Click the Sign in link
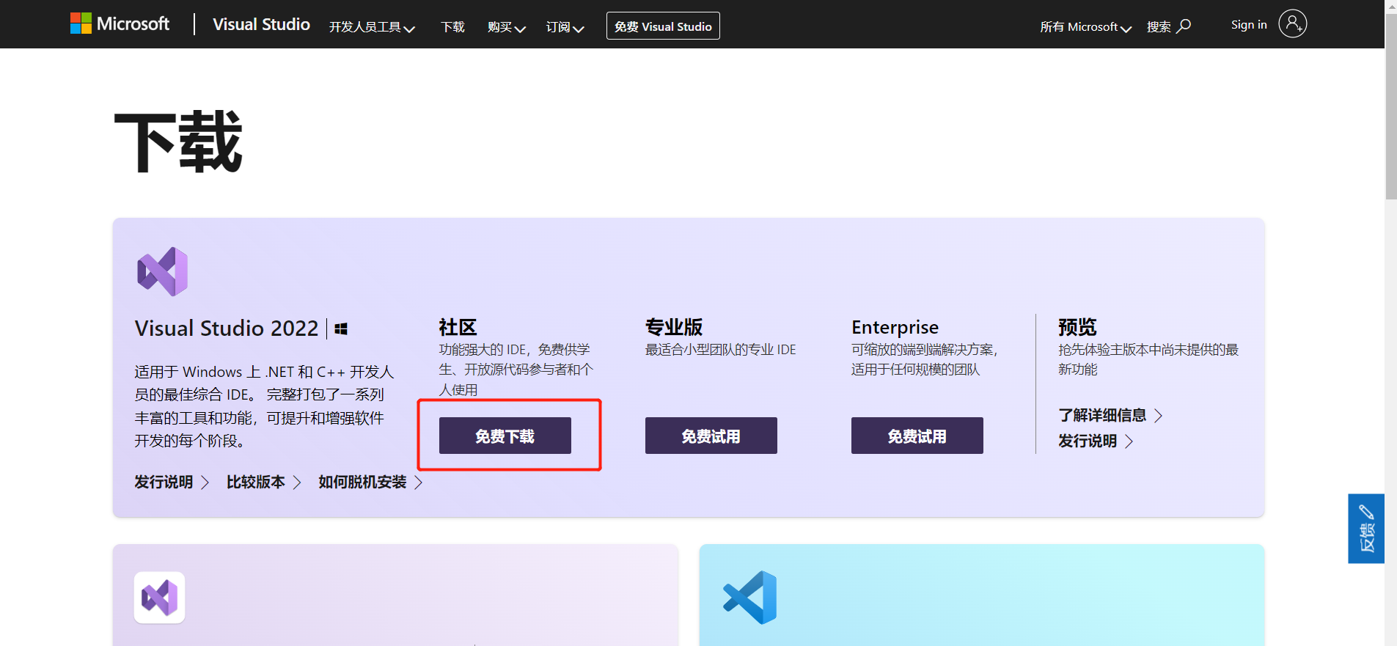The height and width of the screenshot is (646, 1397). tap(1249, 24)
